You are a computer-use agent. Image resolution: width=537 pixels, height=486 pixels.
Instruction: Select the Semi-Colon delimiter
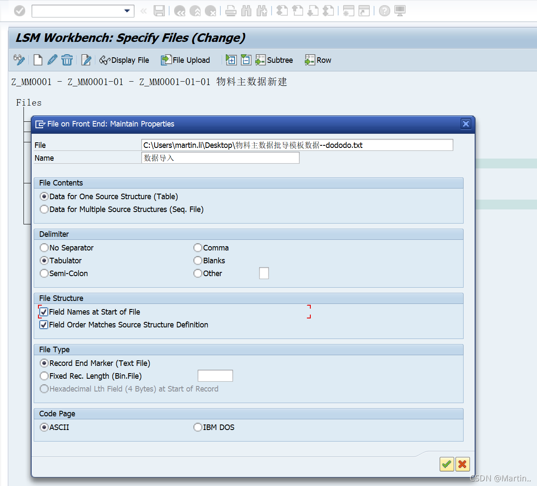(x=44, y=274)
